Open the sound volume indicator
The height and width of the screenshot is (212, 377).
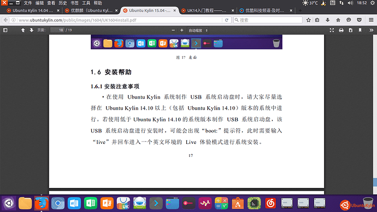coord(350,3)
